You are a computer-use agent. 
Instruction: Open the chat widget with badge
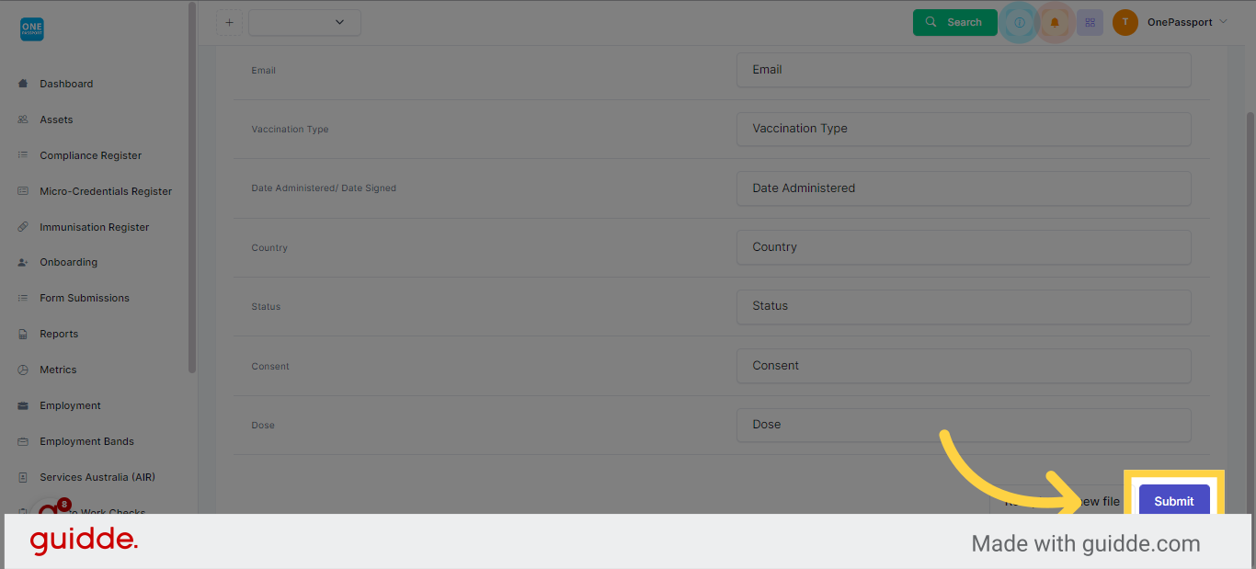(x=49, y=508)
